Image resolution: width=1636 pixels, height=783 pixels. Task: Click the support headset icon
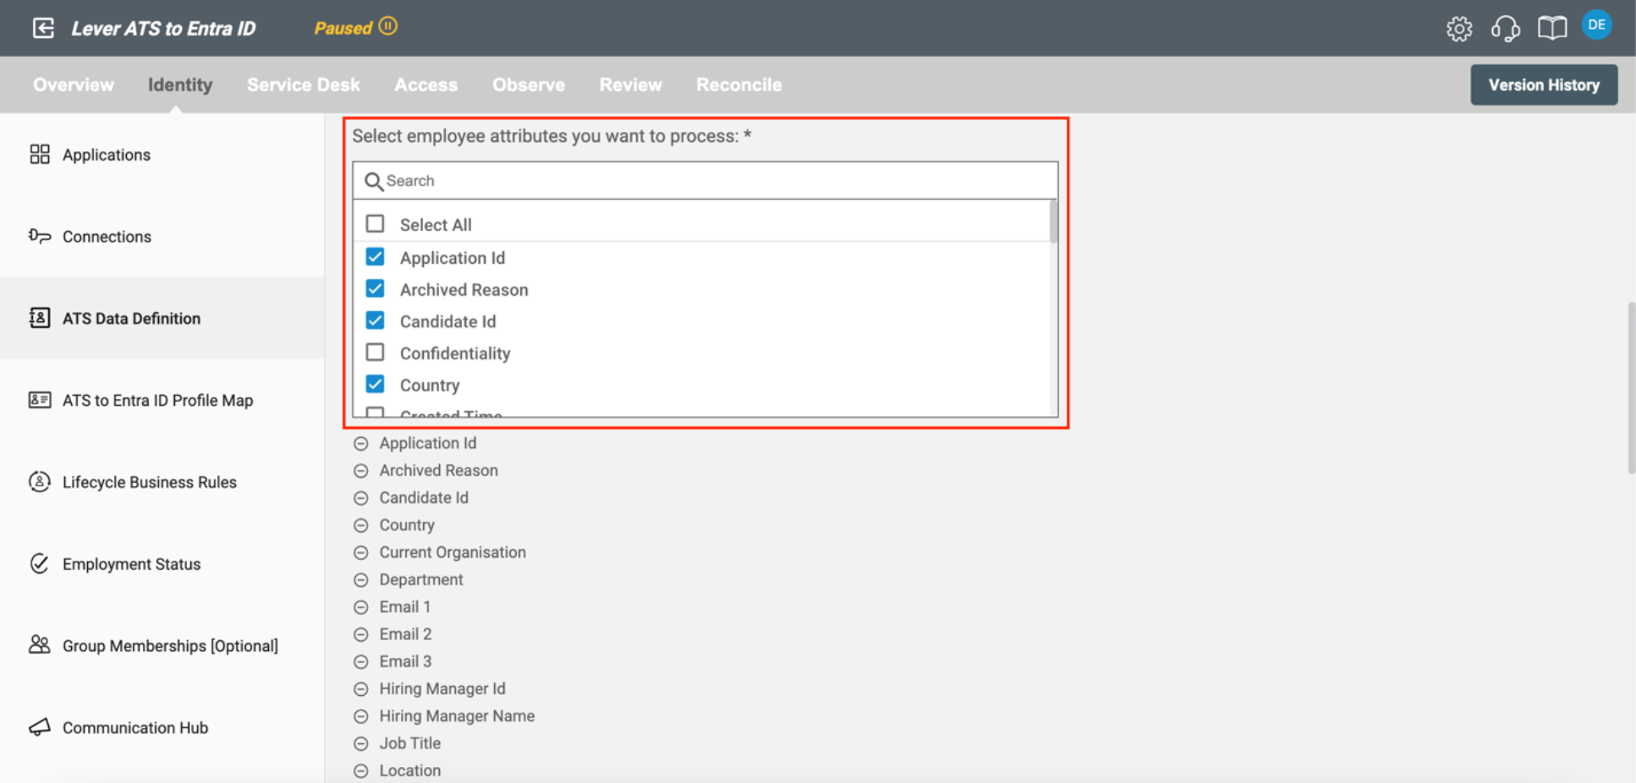tap(1505, 29)
